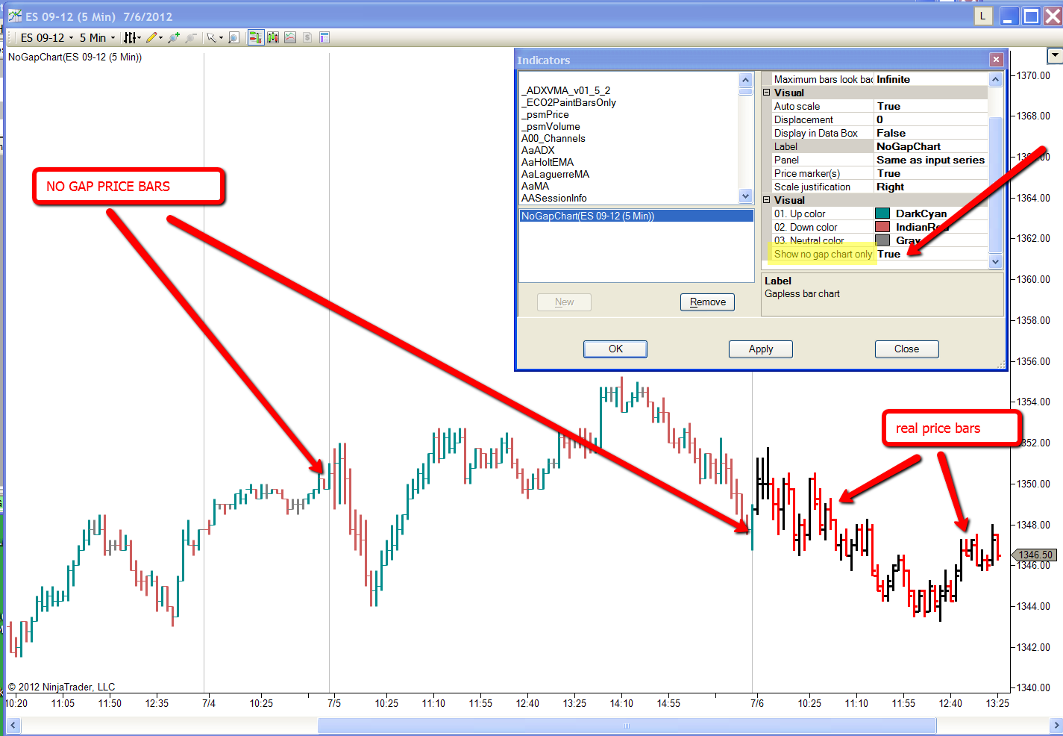Pick the Gray Neutral color swatch

tap(882, 240)
